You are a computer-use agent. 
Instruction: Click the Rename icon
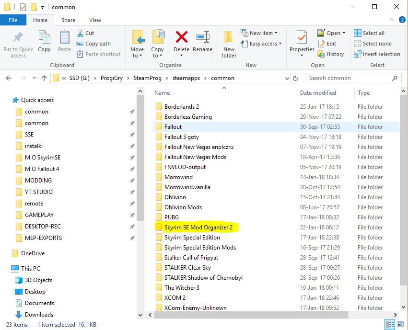pyautogui.click(x=203, y=37)
